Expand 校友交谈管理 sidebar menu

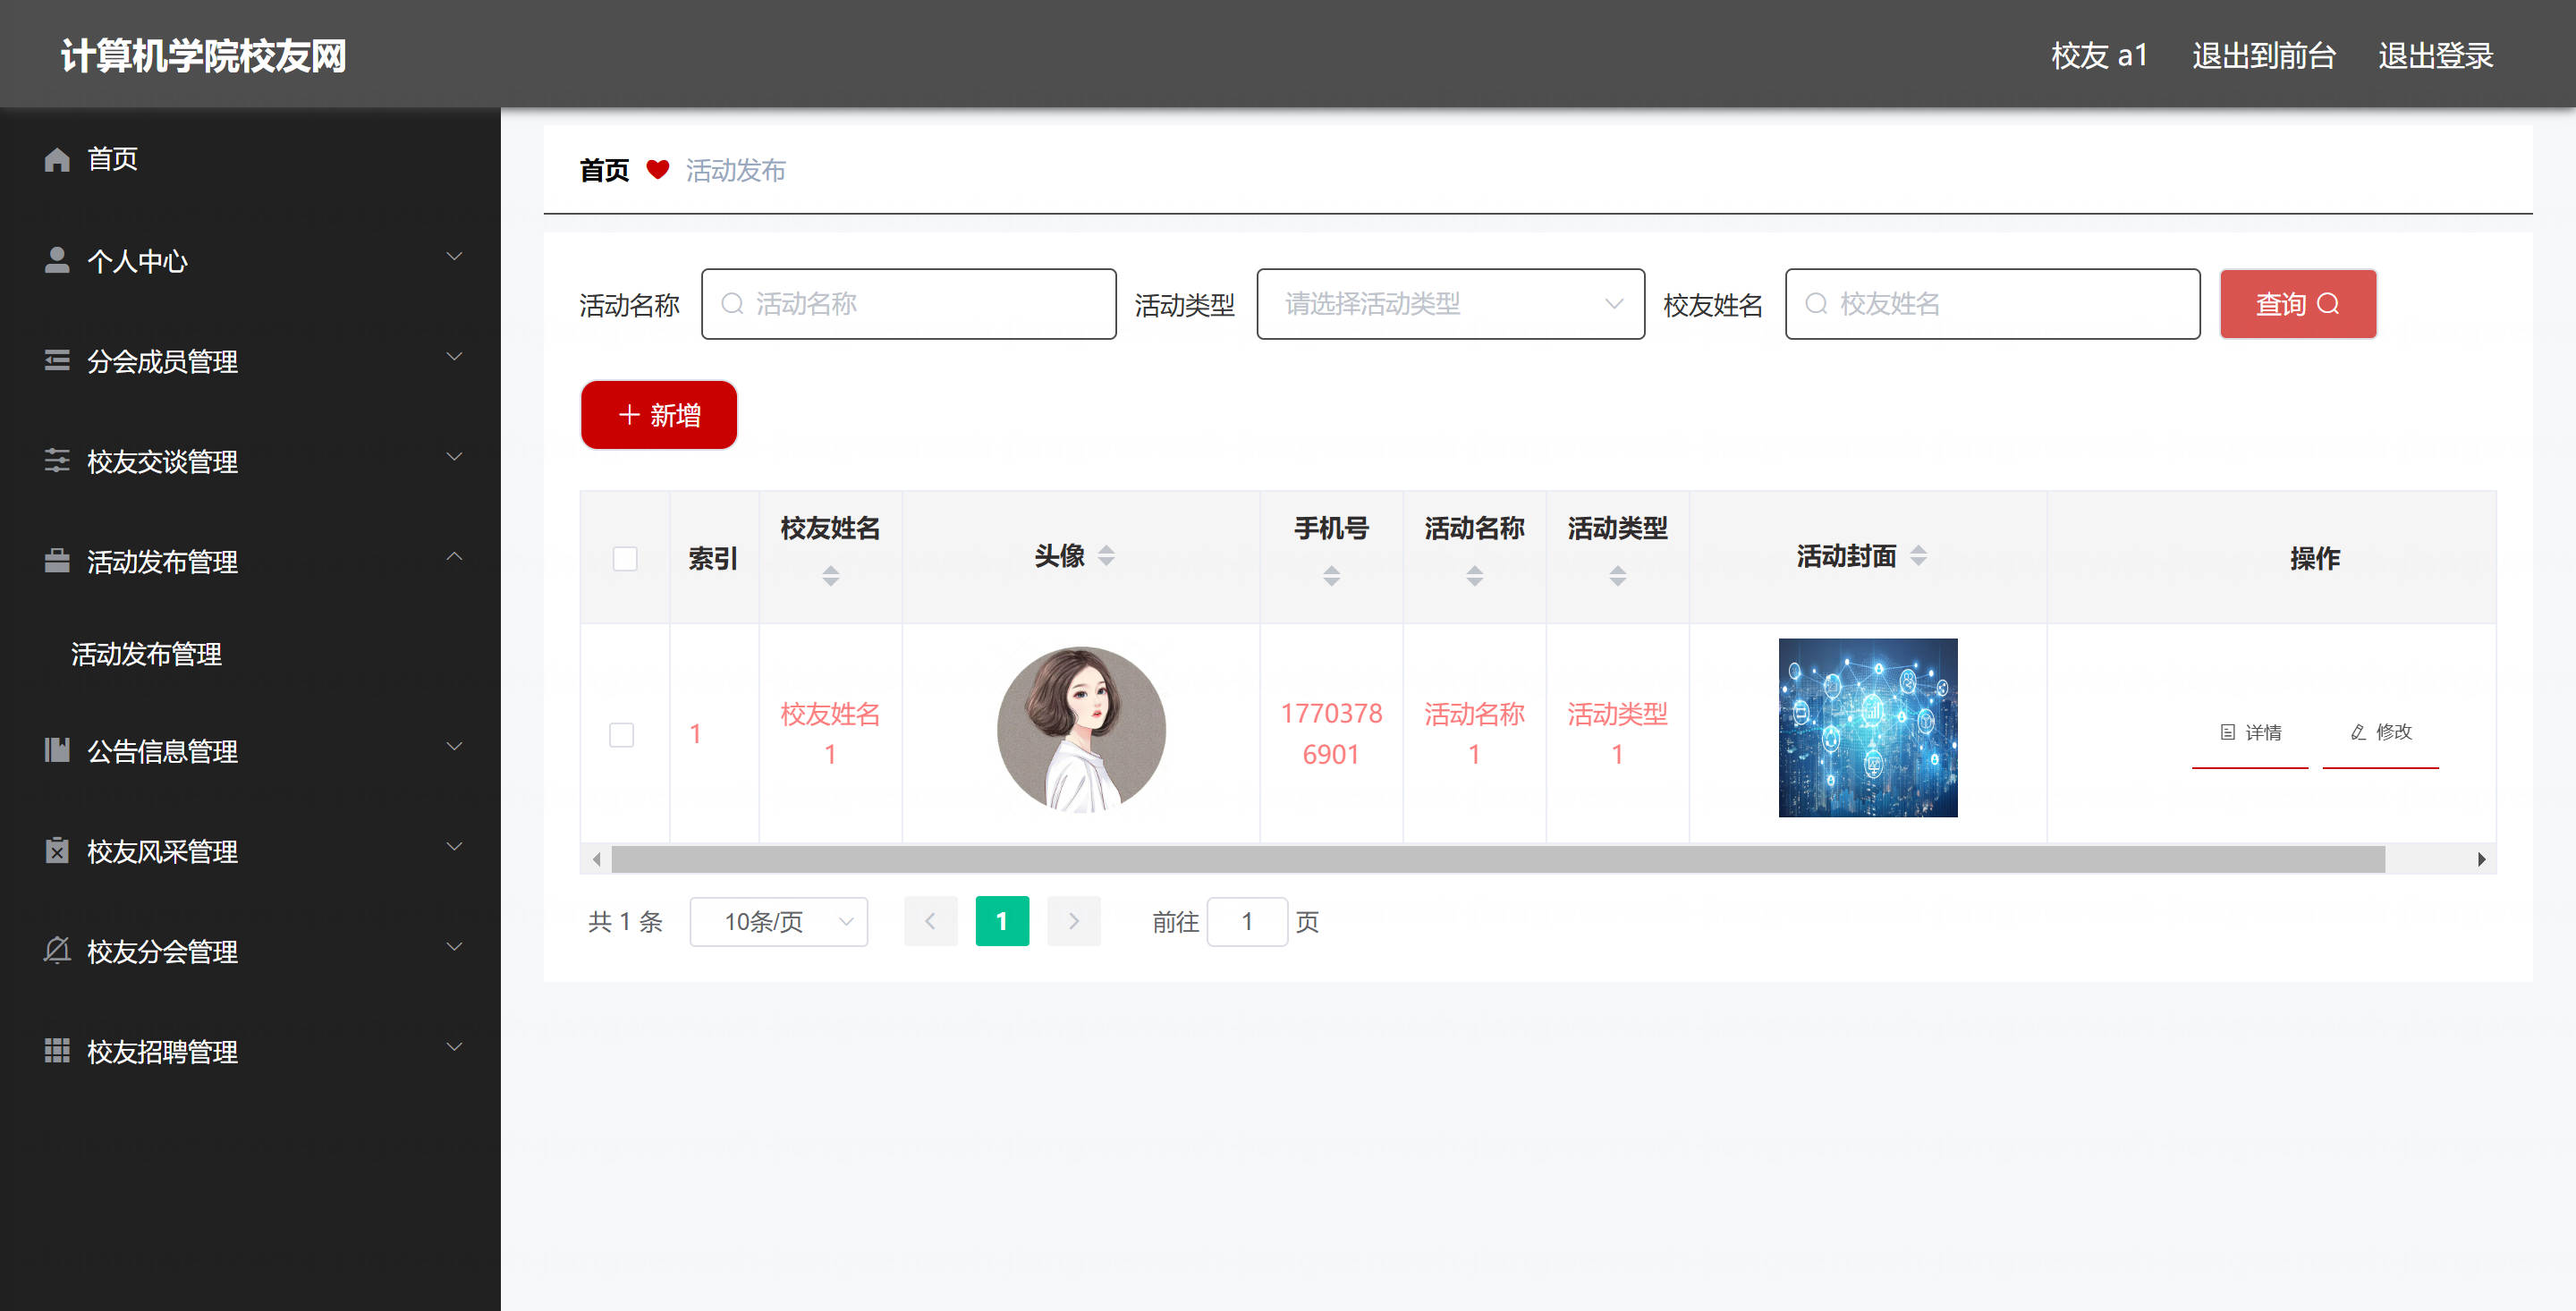tap(454, 457)
